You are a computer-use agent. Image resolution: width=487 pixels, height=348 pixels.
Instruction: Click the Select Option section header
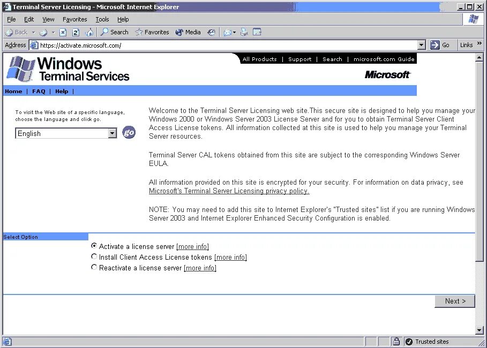click(x=46, y=237)
